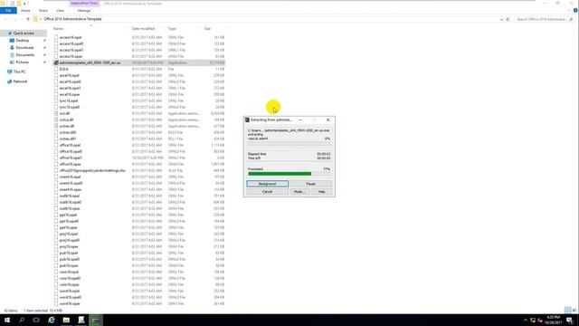
Task: Select This PC in the navigation pane
Action: pos(19,72)
